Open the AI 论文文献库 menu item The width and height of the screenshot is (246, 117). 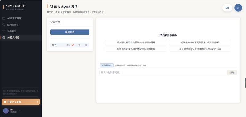click(x=21, y=18)
